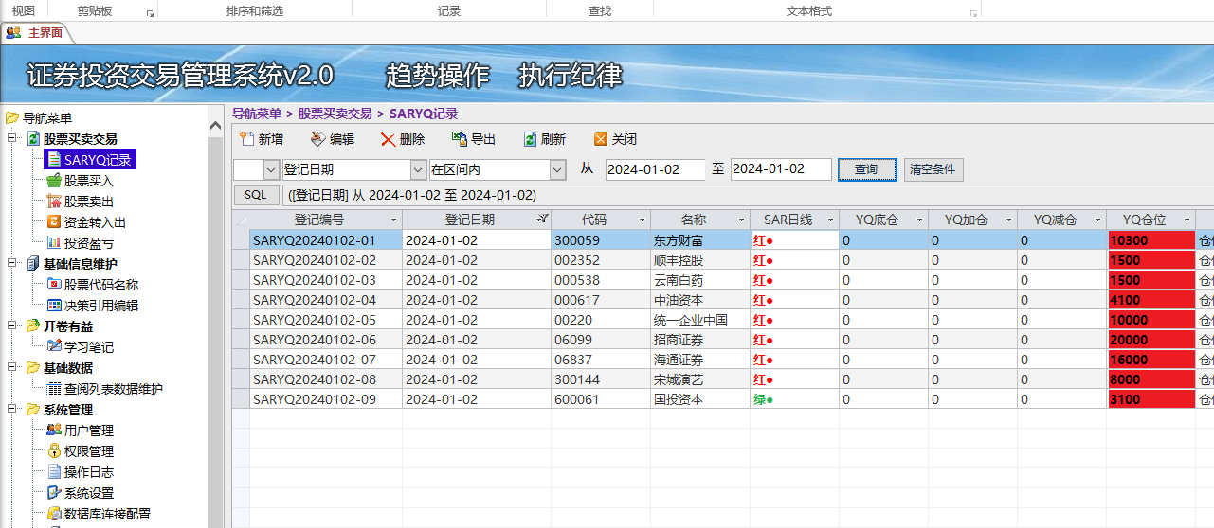The height and width of the screenshot is (528, 1214).
Task: Click the green 绿● cell for 国投资本
Action: 794,399
